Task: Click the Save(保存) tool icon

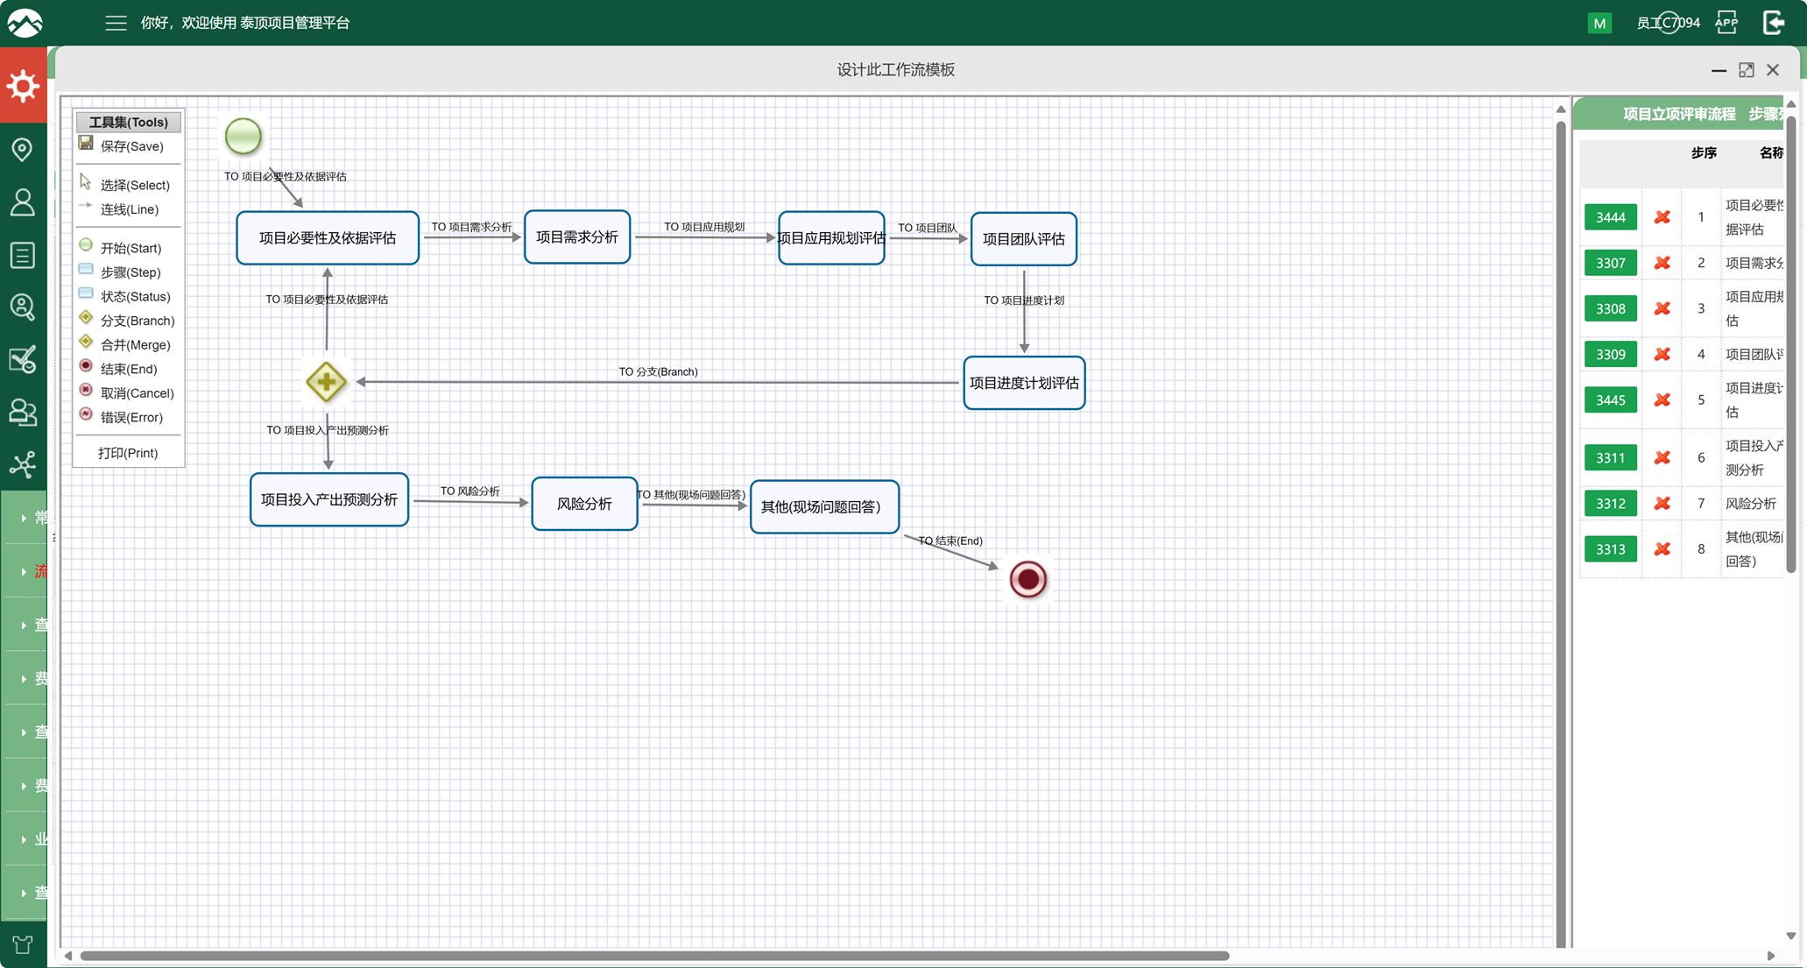Action: (88, 145)
